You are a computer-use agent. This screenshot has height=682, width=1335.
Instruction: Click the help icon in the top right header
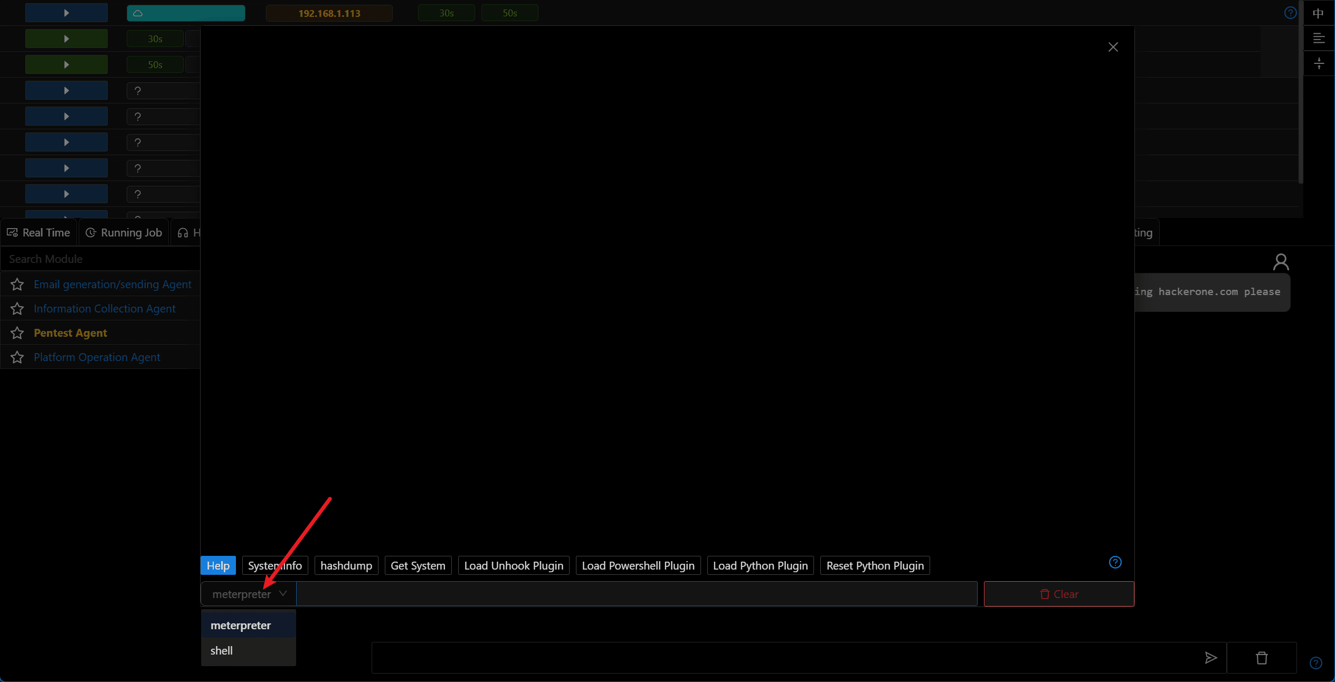coord(1290,13)
